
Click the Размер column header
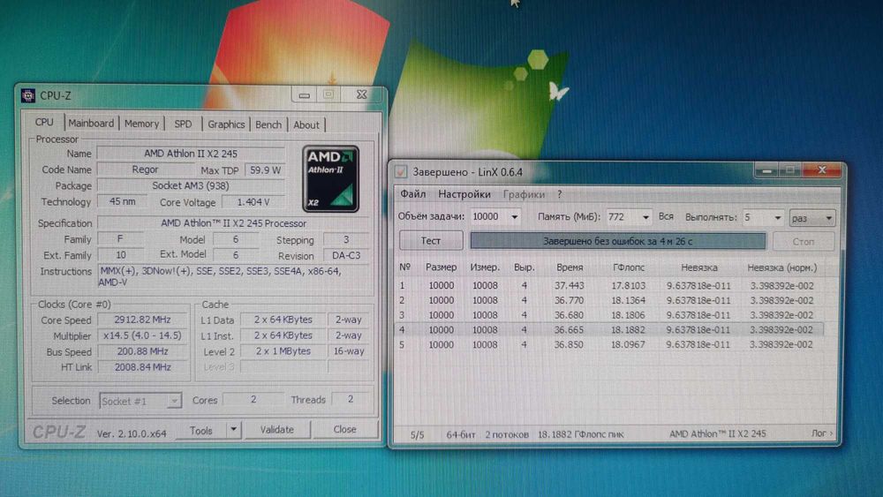[x=441, y=267]
